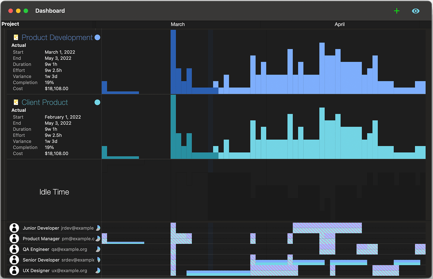Open the Client Product project title
The width and height of the screenshot is (433, 279).
click(x=45, y=102)
